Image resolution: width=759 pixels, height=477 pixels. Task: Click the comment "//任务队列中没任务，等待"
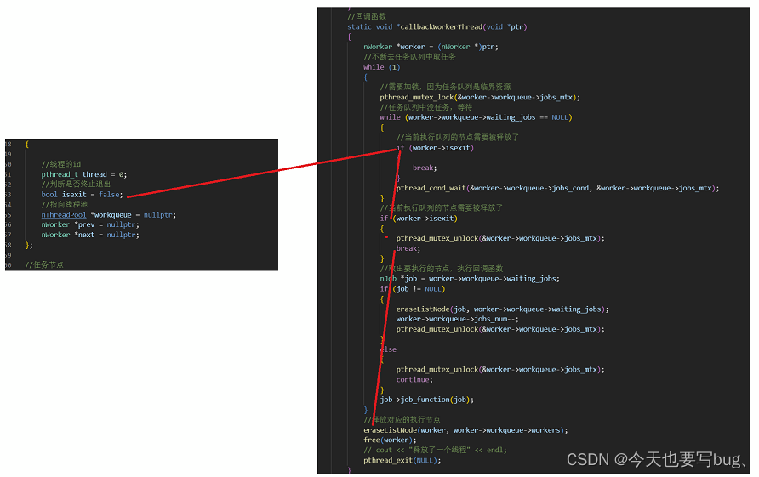tap(426, 107)
